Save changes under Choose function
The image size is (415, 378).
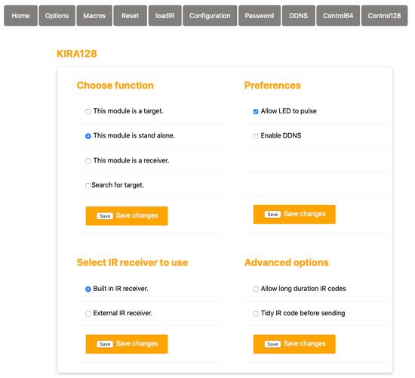[127, 216]
